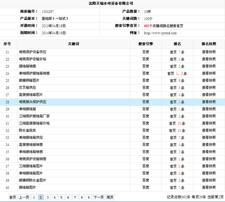Open 查看快照 in highlighted row 28
This screenshot has height=202, width=225.
click(209, 102)
